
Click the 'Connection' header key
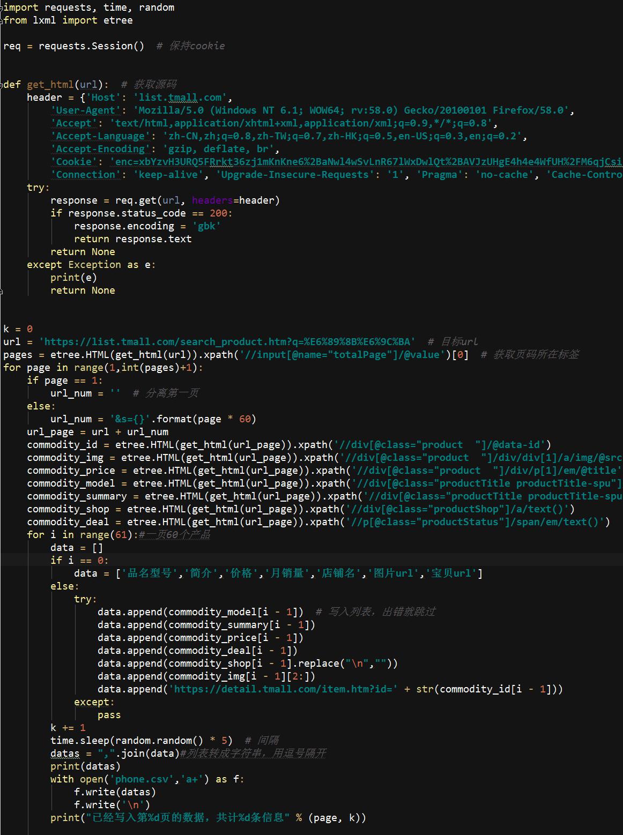pyautogui.click(x=86, y=175)
